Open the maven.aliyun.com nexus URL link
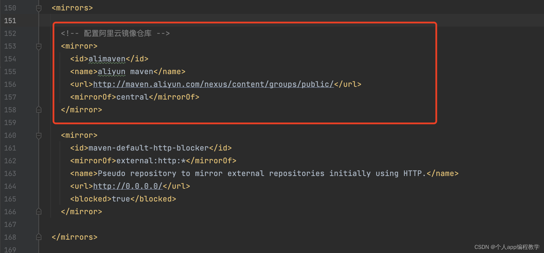 click(214, 84)
